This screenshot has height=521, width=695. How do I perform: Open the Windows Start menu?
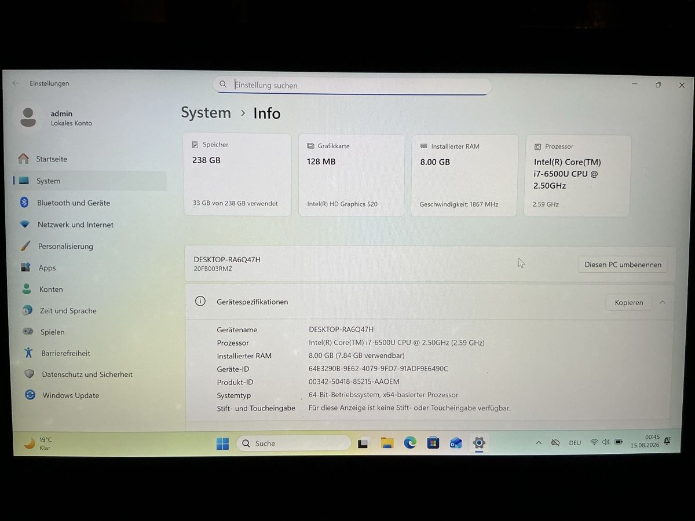[x=222, y=443]
